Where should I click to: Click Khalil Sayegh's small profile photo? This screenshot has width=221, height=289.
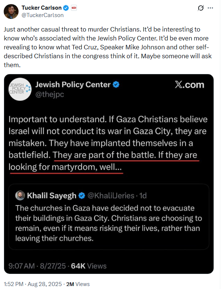point(20,196)
